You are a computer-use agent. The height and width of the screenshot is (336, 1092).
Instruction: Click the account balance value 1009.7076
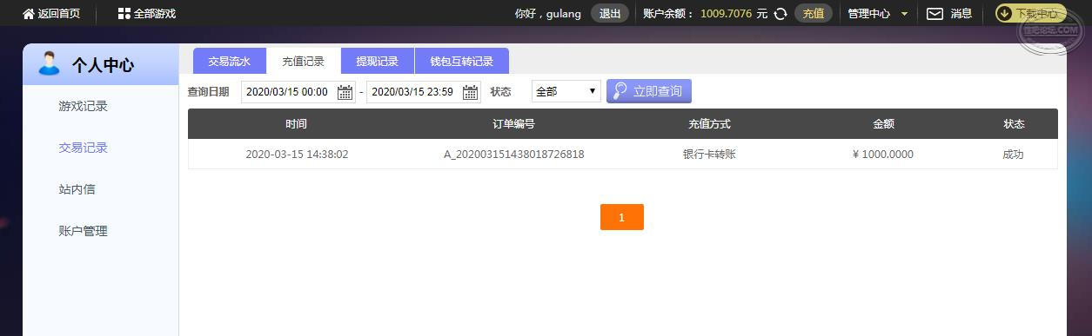pyautogui.click(x=727, y=14)
